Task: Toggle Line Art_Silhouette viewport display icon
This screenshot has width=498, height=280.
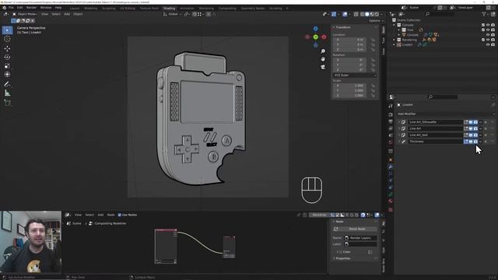Action: [x=471, y=122]
